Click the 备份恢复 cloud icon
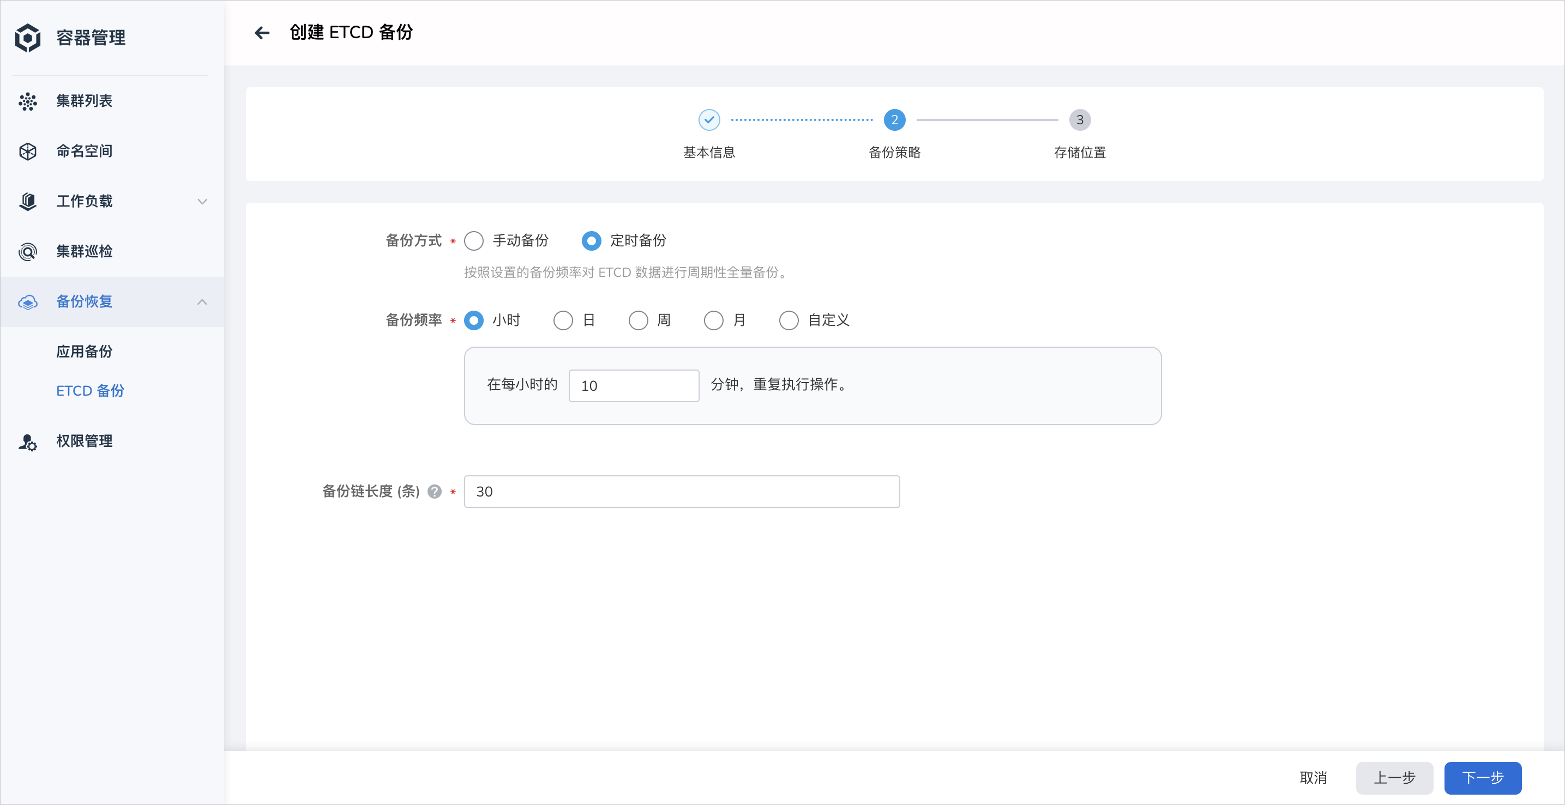This screenshot has width=1565, height=805. (x=28, y=302)
